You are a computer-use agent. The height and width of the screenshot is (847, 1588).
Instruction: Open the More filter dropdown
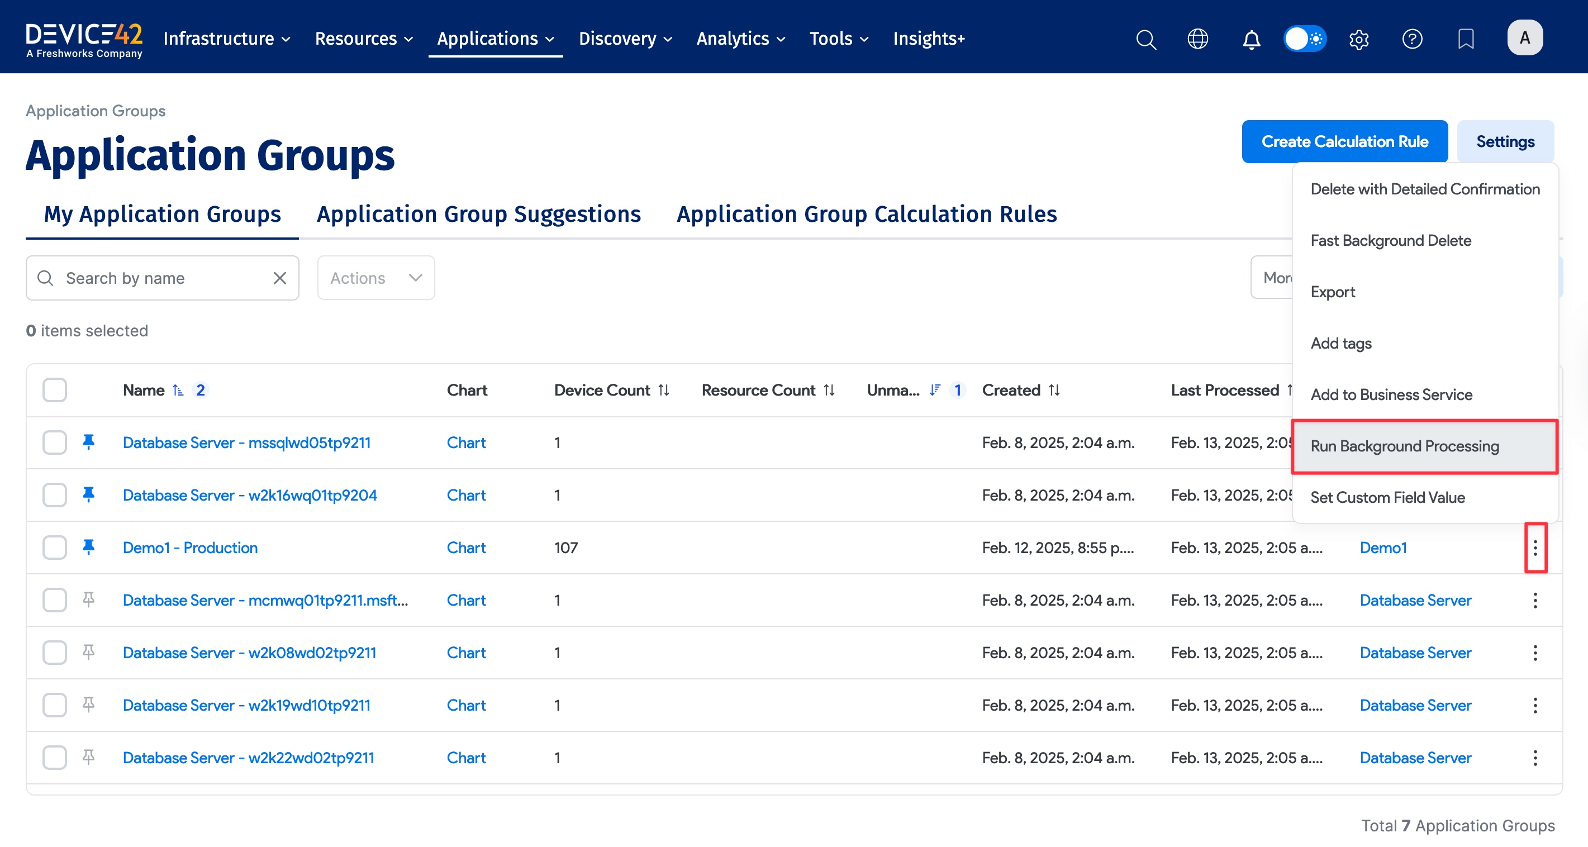click(x=1280, y=278)
